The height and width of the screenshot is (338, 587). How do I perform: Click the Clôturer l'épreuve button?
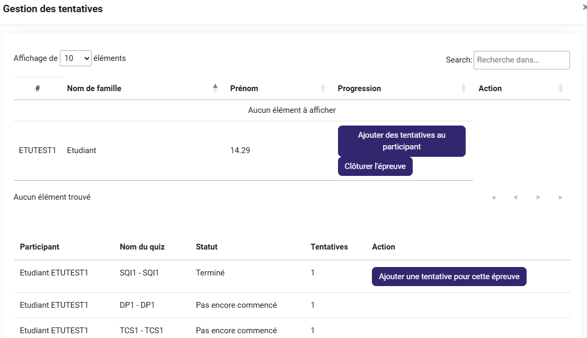[x=375, y=166]
